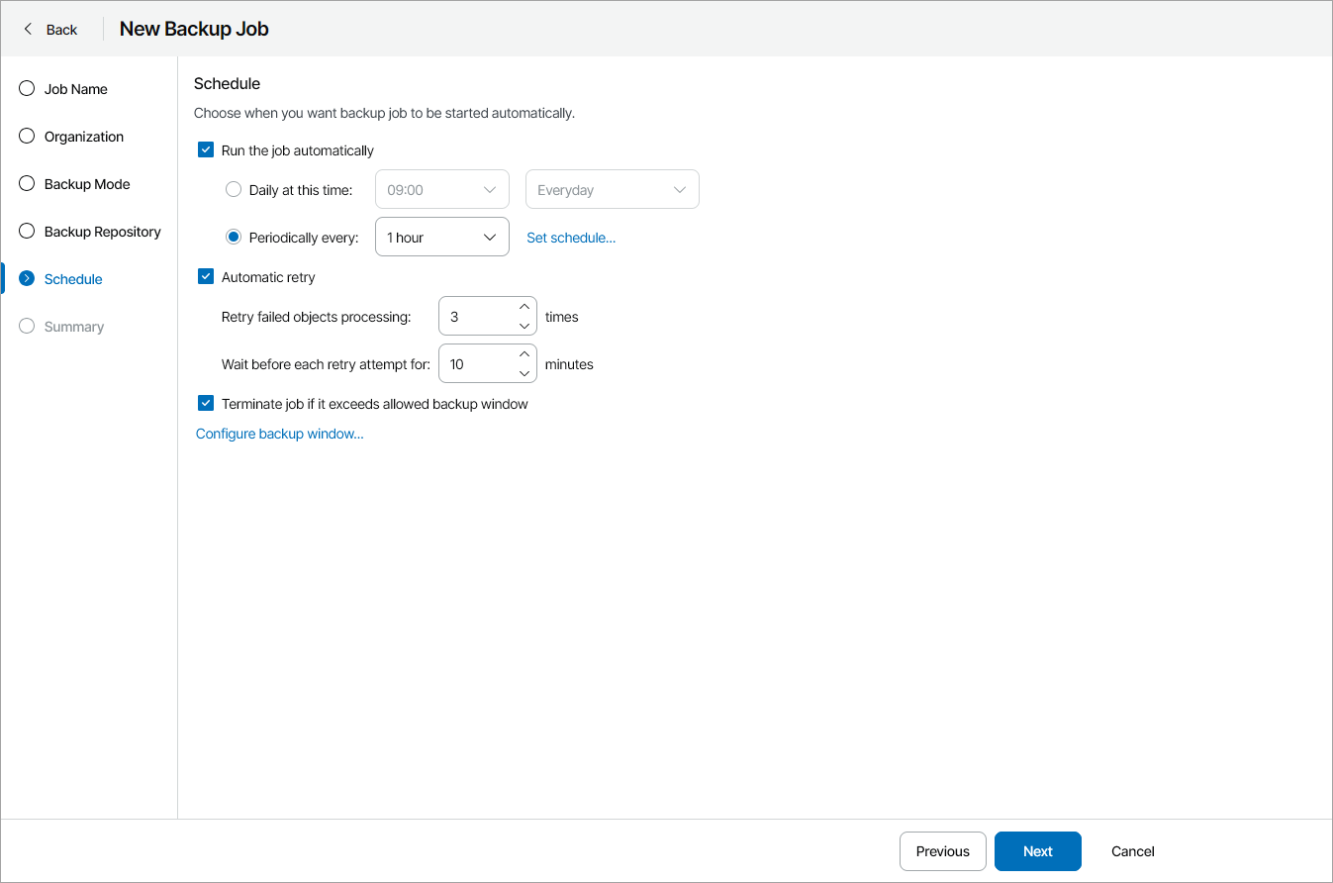Click the Backup Repository step circle icon
Image resolution: width=1333 pixels, height=883 pixels.
[x=27, y=232]
